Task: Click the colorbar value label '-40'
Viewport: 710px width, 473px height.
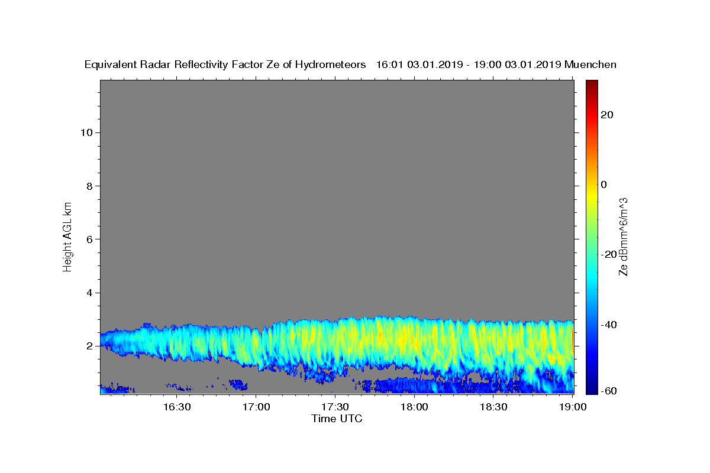Action: 608,325
